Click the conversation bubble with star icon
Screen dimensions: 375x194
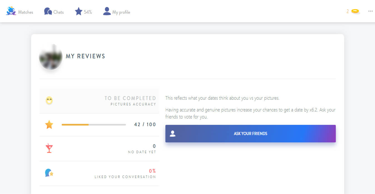(49, 173)
